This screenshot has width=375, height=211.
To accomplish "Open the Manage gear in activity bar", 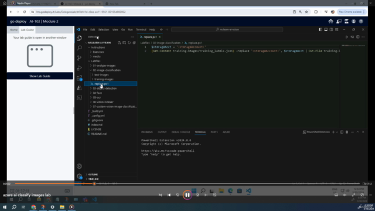I will 80,176.
